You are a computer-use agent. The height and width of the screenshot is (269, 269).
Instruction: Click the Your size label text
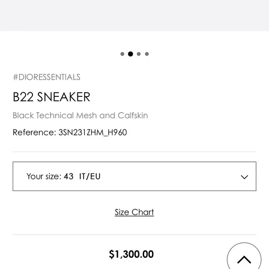44,176
